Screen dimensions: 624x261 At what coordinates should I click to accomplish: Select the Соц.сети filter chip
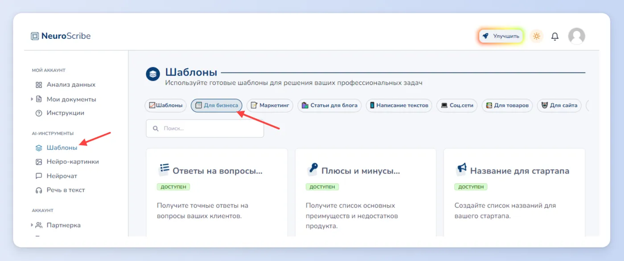(x=457, y=106)
